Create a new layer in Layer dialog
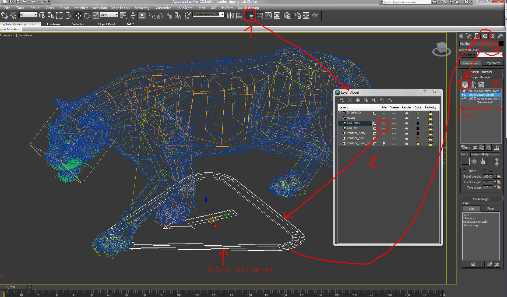 [x=342, y=100]
